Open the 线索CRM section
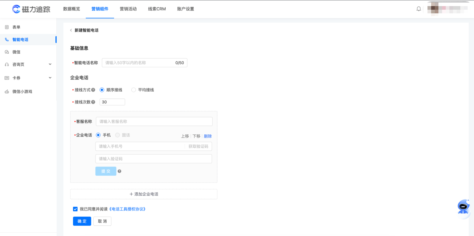Screen dimensions: 474x236 (157, 9)
